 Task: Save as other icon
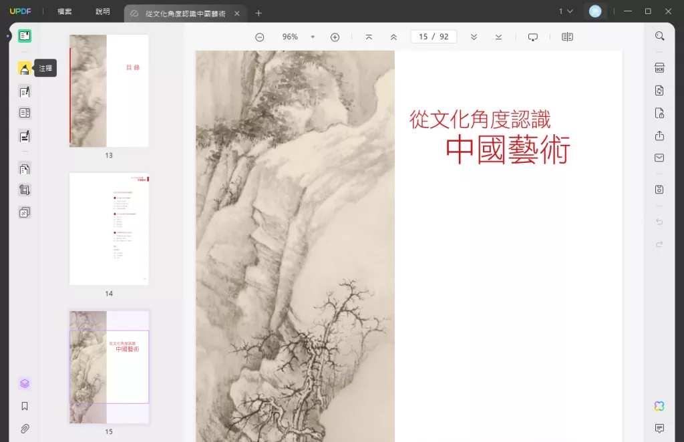coord(659,190)
